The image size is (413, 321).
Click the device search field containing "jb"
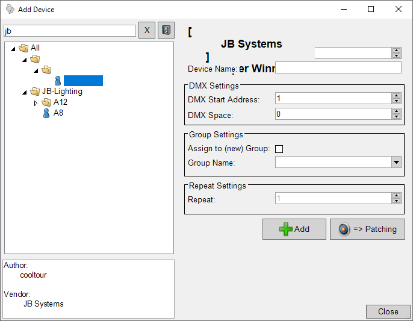(x=70, y=31)
